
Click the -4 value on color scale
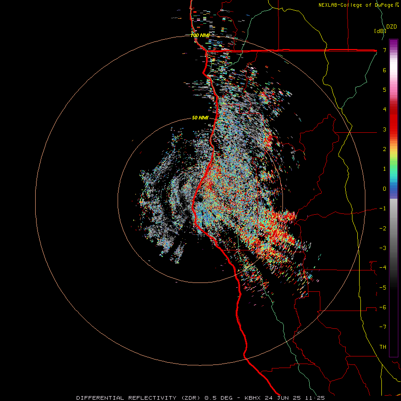(383, 268)
